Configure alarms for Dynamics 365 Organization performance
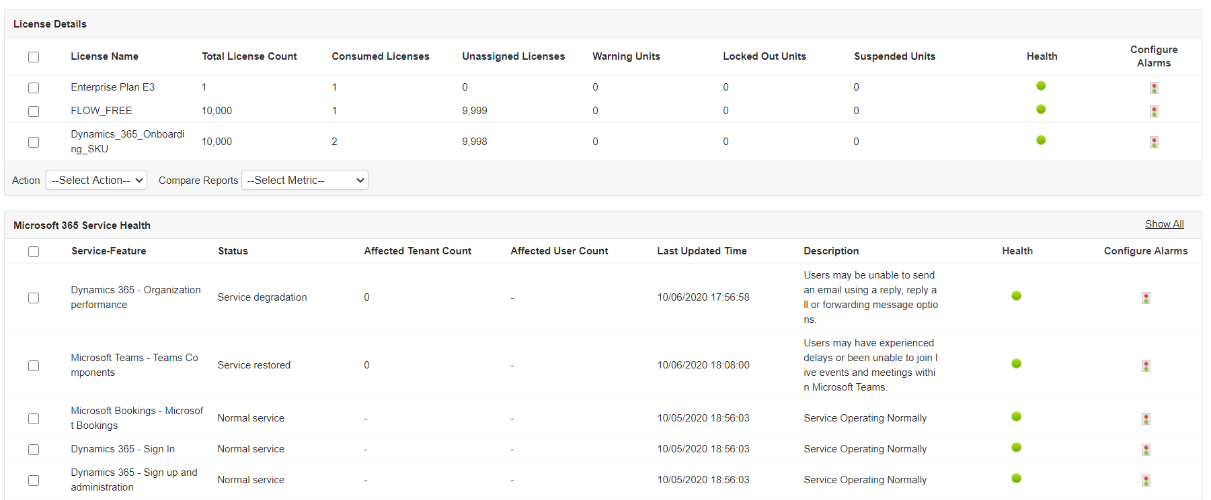 tap(1146, 298)
